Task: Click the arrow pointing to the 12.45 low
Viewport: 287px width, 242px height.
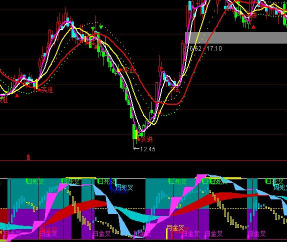Action: point(136,149)
